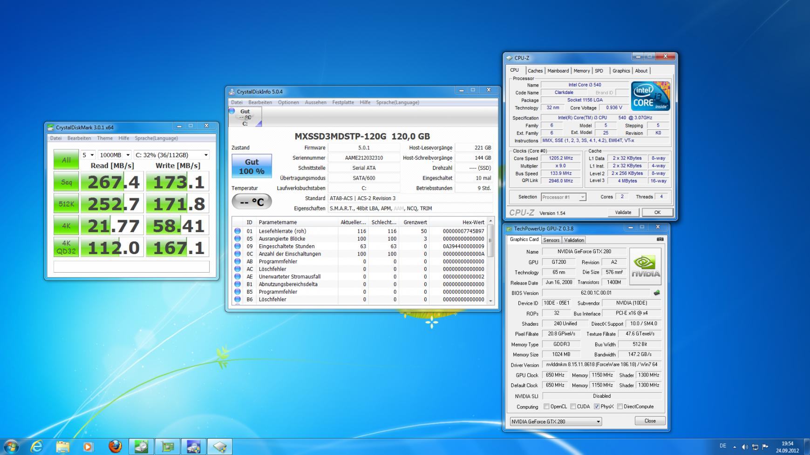The width and height of the screenshot is (810, 455).
Task: Click the NVIDIA logo in GPU-Z
Action: pyautogui.click(x=645, y=267)
